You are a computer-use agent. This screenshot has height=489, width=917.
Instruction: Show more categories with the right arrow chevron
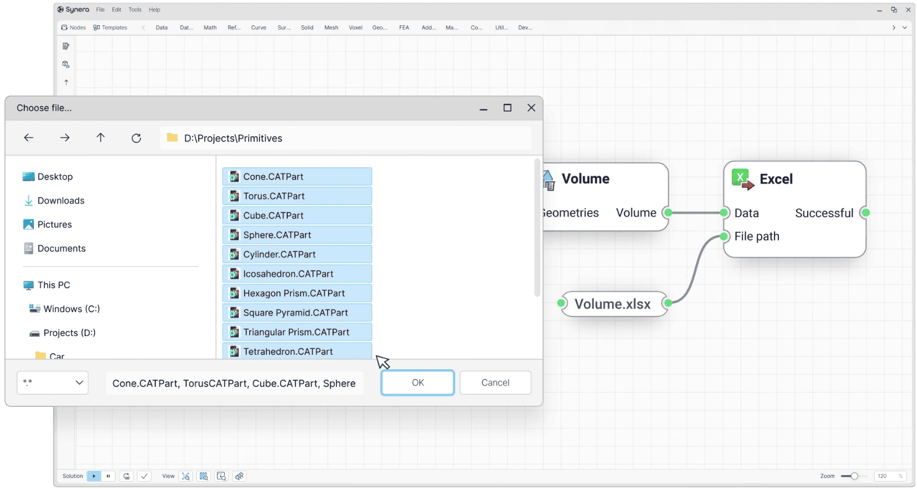coord(894,28)
